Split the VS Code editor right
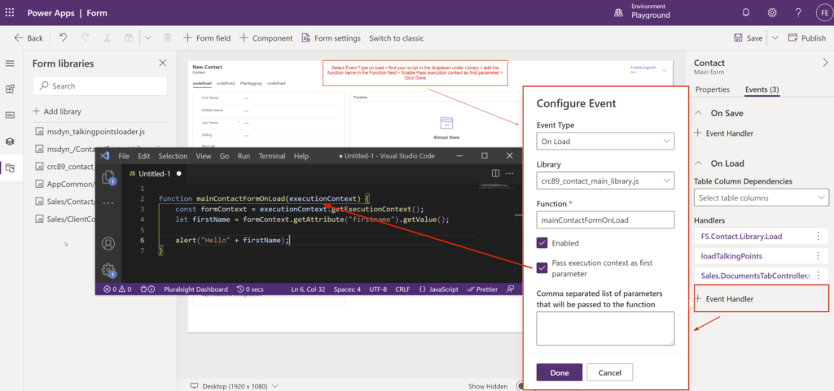 [x=495, y=173]
